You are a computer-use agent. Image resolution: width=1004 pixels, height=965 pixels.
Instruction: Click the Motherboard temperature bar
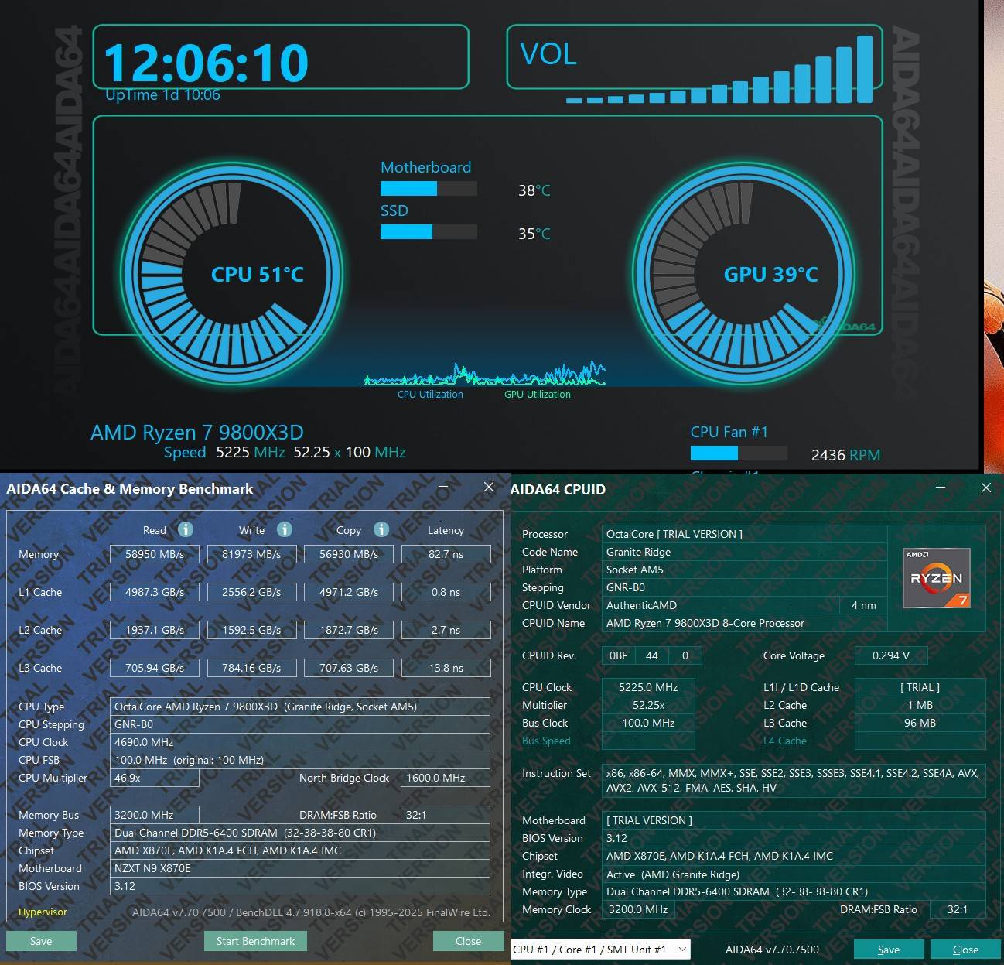(x=428, y=189)
